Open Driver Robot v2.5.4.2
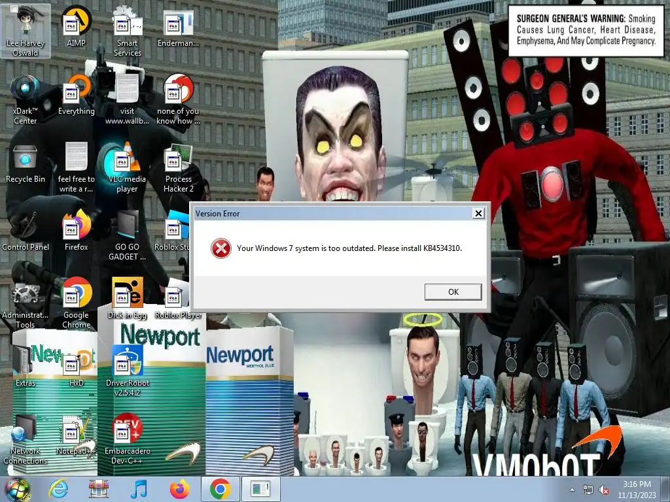This screenshot has height=502, width=670. click(127, 371)
